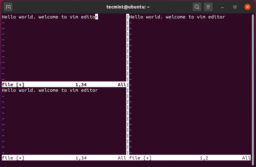Click the active top-left status bar 'file [+]'
Screen dimensions: 256x167
pyautogui.click(x=13, y=85)
